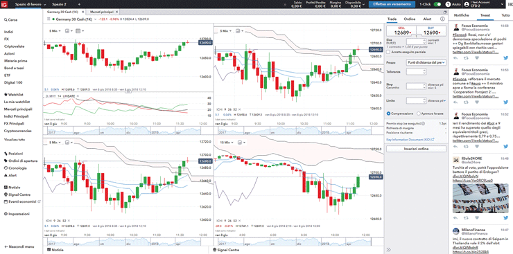Click the maximize panel icon above the trade ticket

(x=445, y=12)
